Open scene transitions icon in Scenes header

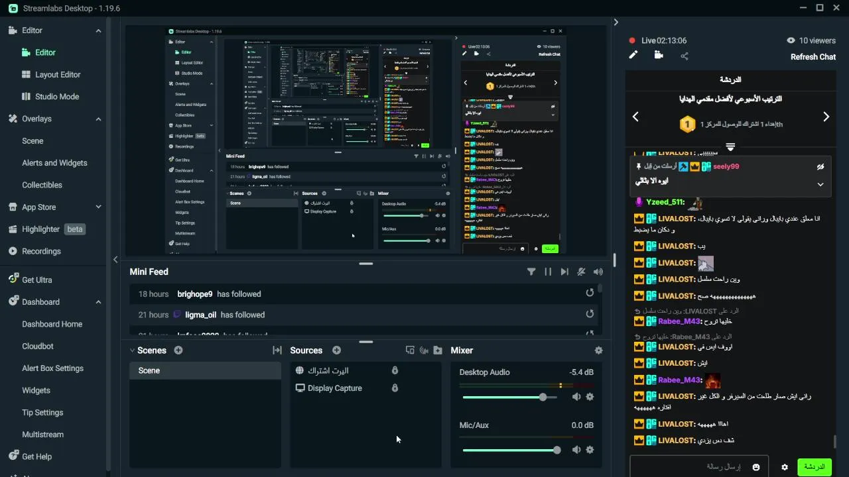[277, 350]
